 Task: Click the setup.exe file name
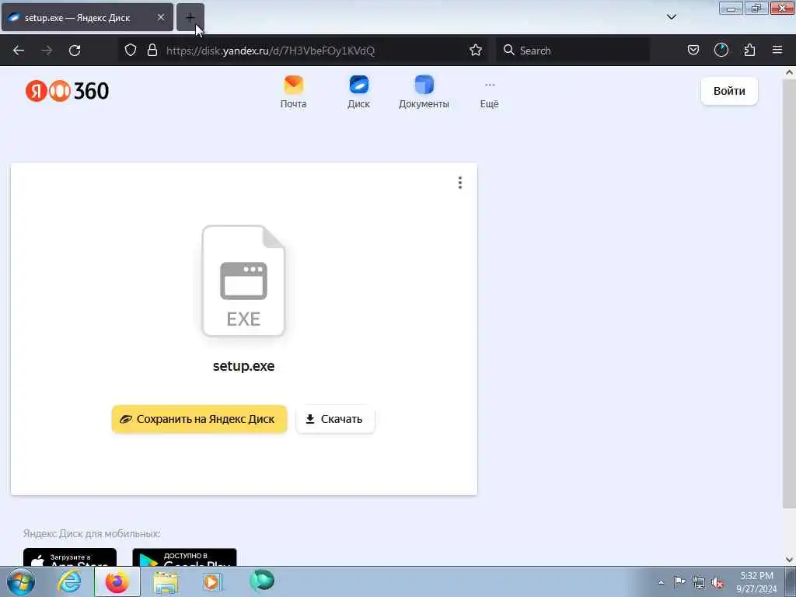(x=243, y=366)
